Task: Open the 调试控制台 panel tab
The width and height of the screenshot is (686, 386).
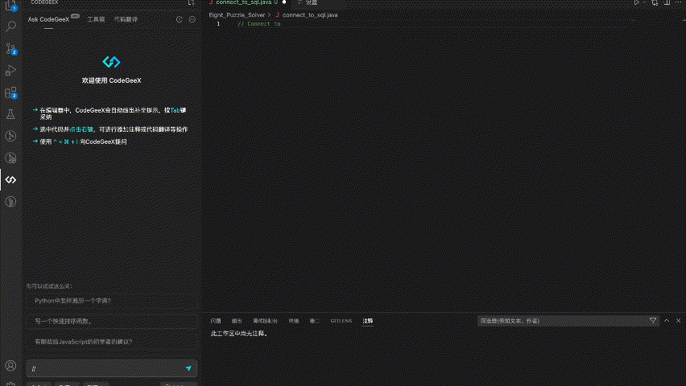Action: coord(265,321)
